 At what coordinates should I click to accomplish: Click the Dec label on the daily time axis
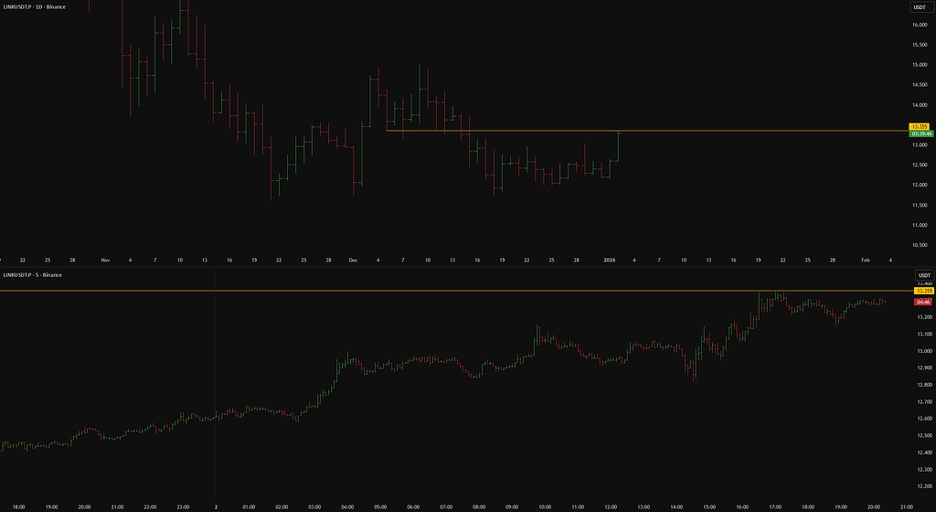pyautogui.click(x=353, y=260)
